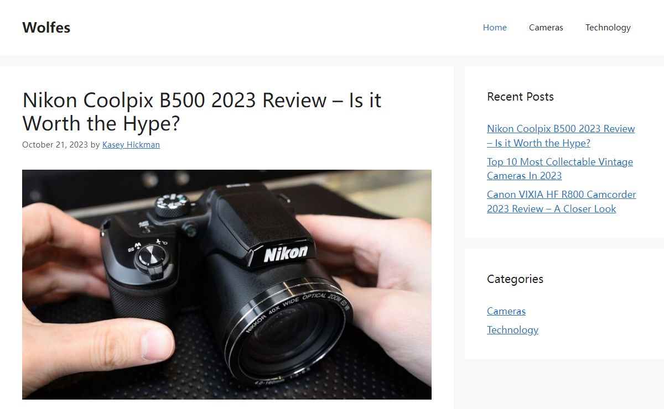This screenshot has width=664, height=409.
Task: Browse the Cameras category in sidebar
Action: click(506, 311)
